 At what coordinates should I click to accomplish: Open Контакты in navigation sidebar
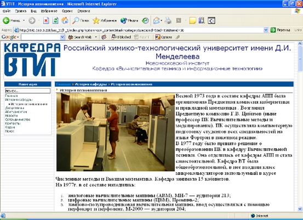click(x=13, y=123)
